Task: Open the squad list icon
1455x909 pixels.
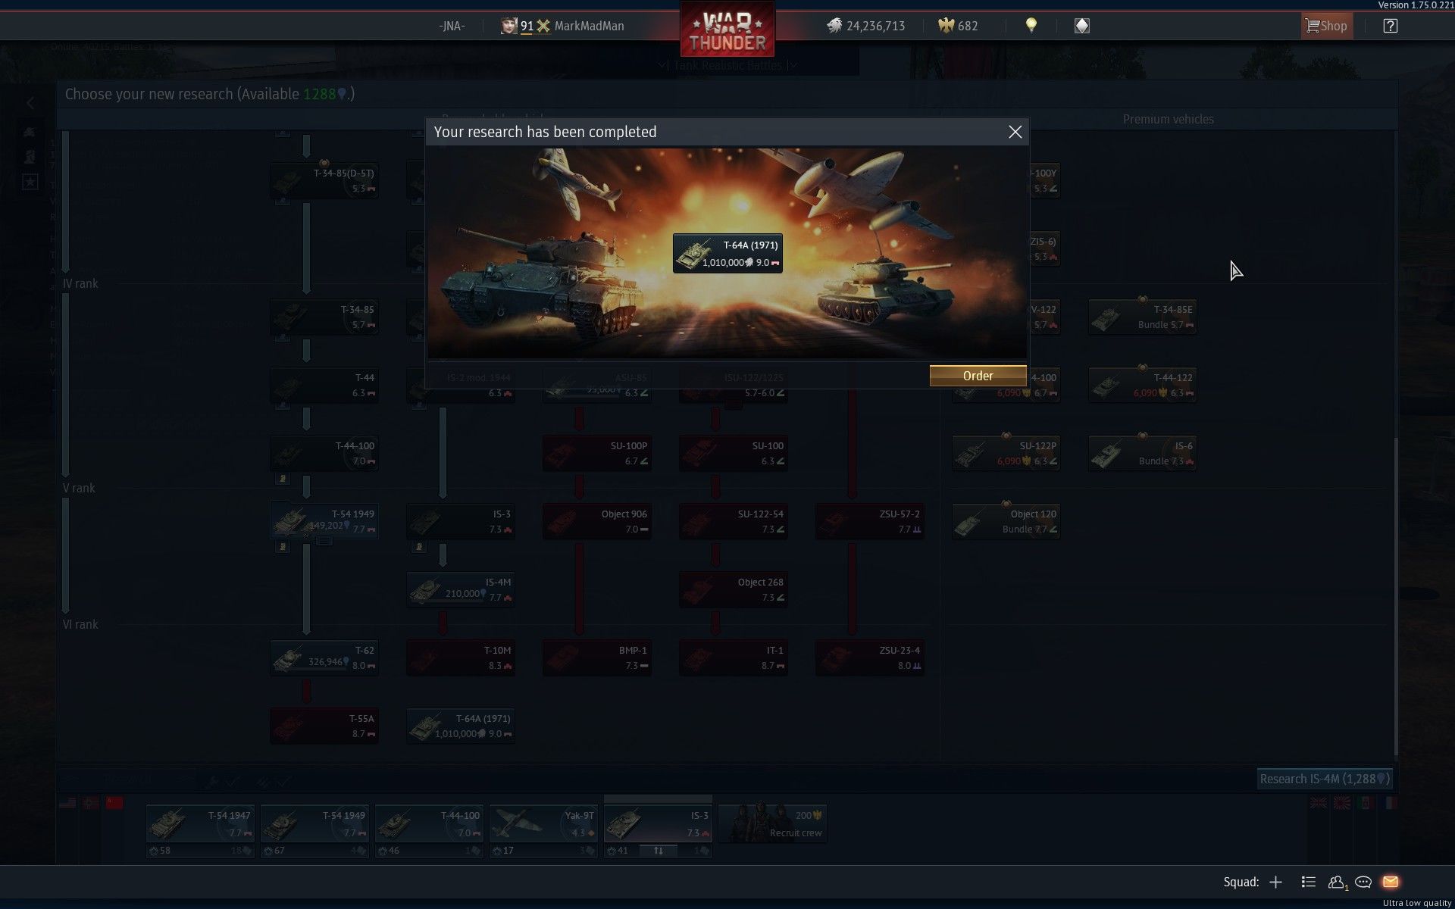Action: click(1308, 882)
